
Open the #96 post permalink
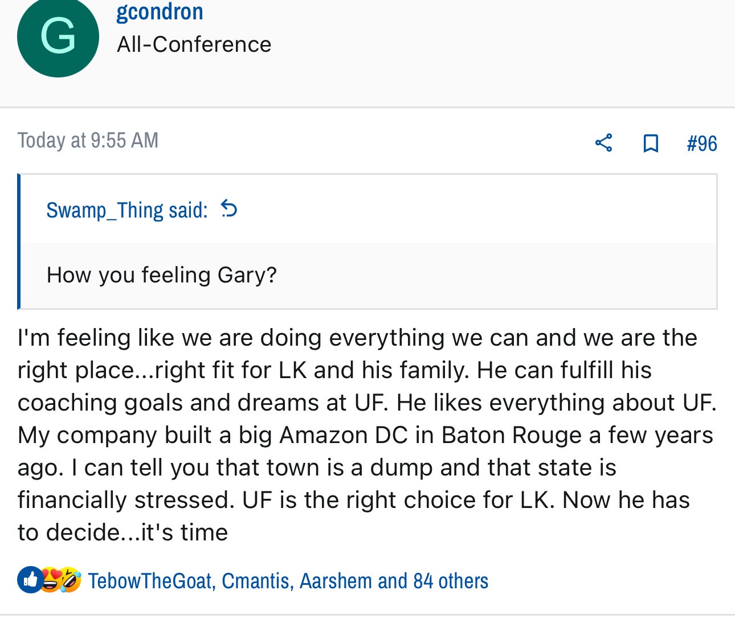[x=701, y=143]
